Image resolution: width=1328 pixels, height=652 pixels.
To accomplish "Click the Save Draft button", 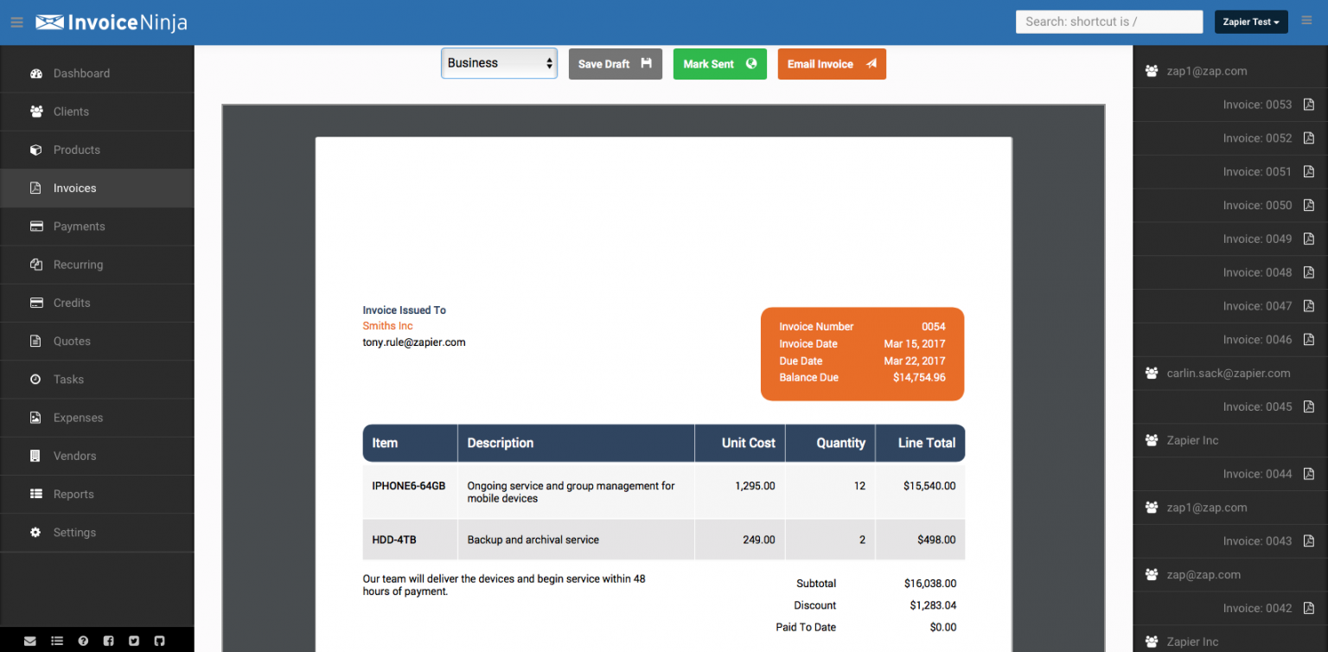I will 615,64.
